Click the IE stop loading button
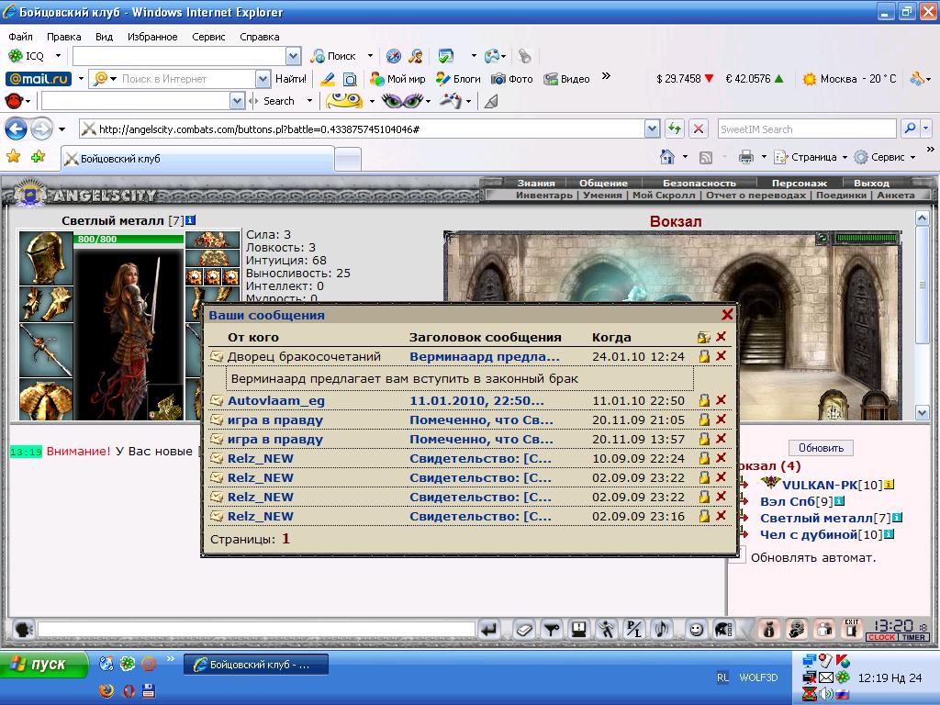The width and height of the screenshot is (940, 705). tap(699, 129)
